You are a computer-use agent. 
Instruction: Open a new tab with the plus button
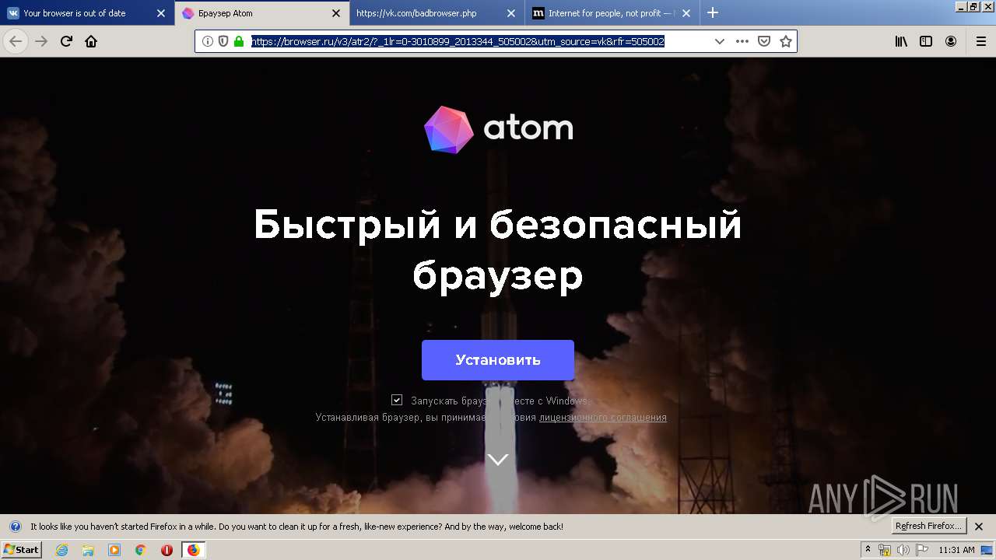[x=713, y=12]
